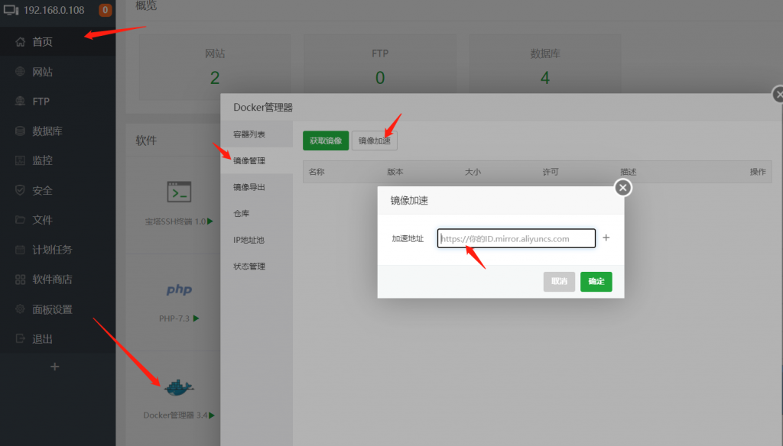
Task: Click 名称 column header
Action: pyautogui.click(x=317, y=172)
